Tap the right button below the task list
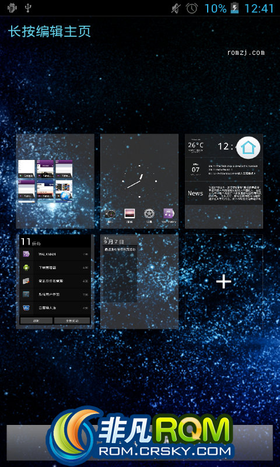This screenshot has width=280, height=467. coord(72,320)
